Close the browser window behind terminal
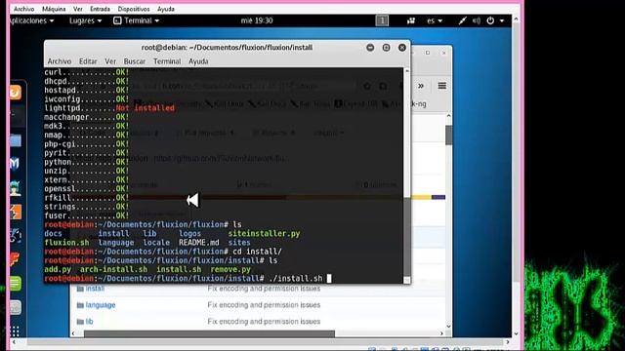Viewport: 625px width, 351px height. 444,53
